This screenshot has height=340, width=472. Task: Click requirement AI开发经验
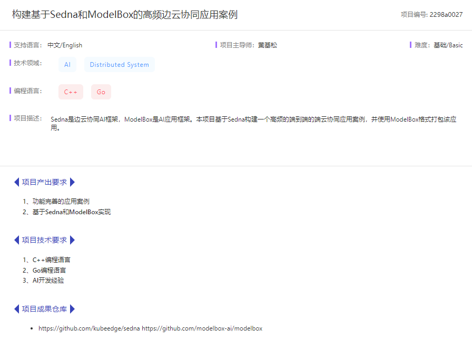(x=48, y=281)
